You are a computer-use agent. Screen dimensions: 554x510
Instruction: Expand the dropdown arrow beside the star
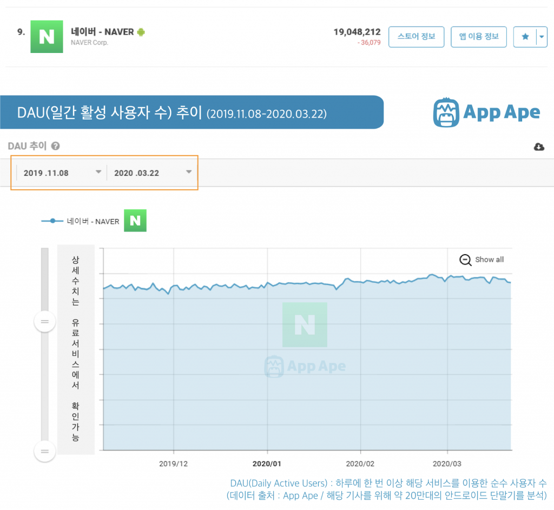tap(542, 37)
